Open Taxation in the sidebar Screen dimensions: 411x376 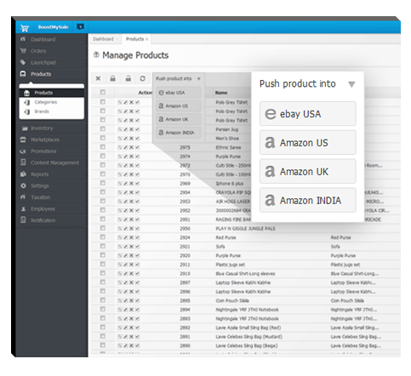click(41, 197)
